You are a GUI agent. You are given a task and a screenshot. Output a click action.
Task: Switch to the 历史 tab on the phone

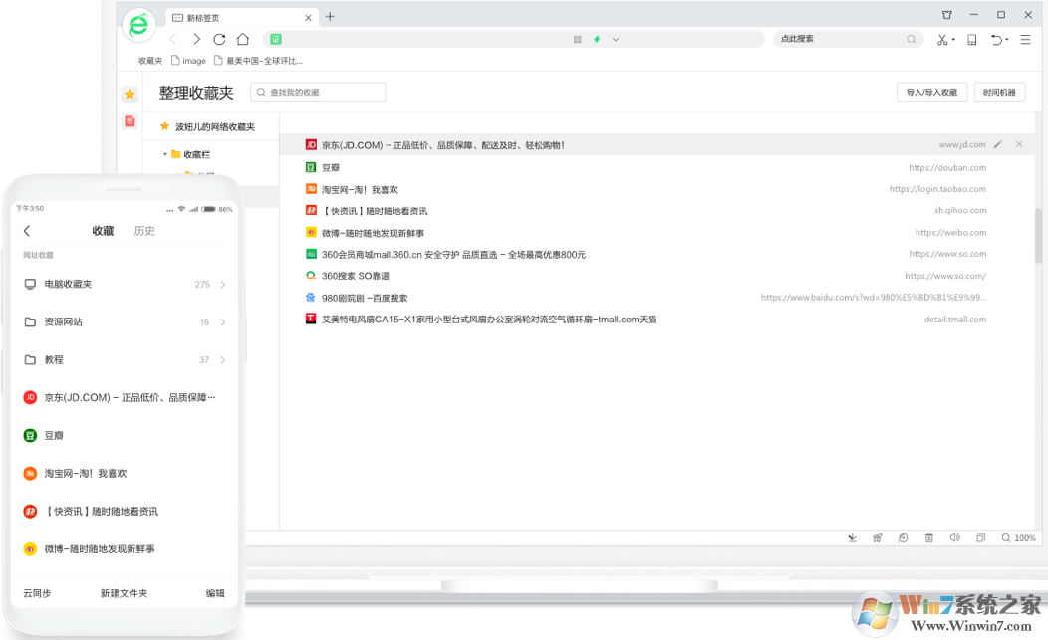(x=143, y=230)
